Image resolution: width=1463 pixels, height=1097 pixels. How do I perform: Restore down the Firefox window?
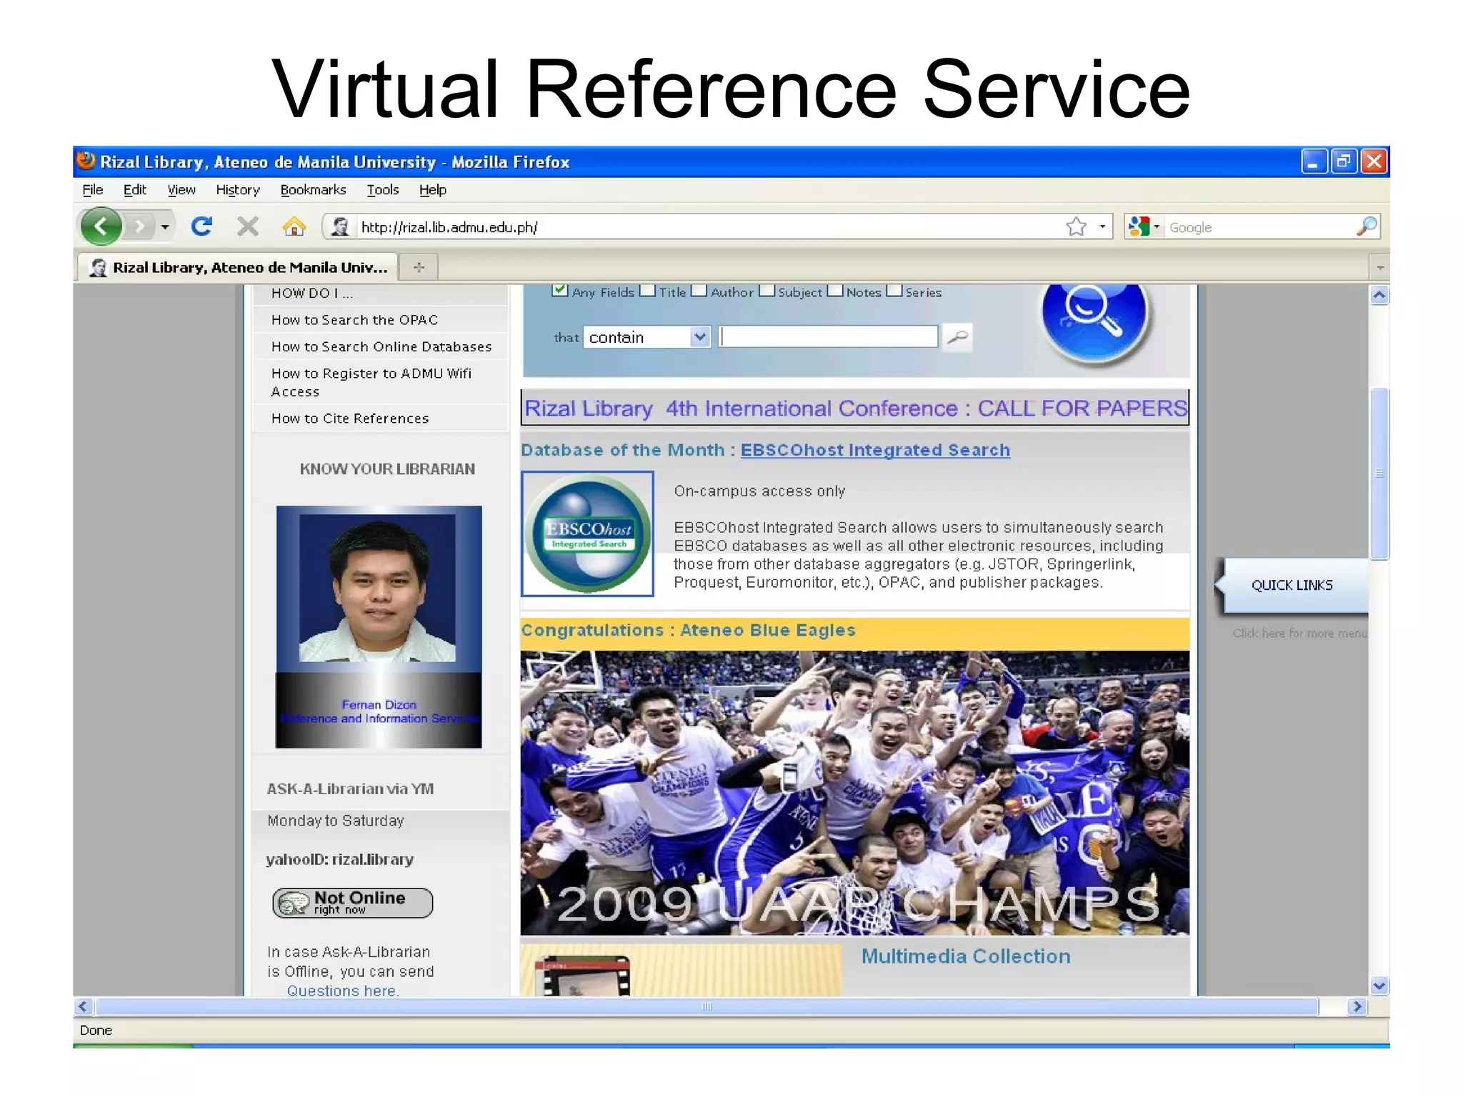[1344, 161]
